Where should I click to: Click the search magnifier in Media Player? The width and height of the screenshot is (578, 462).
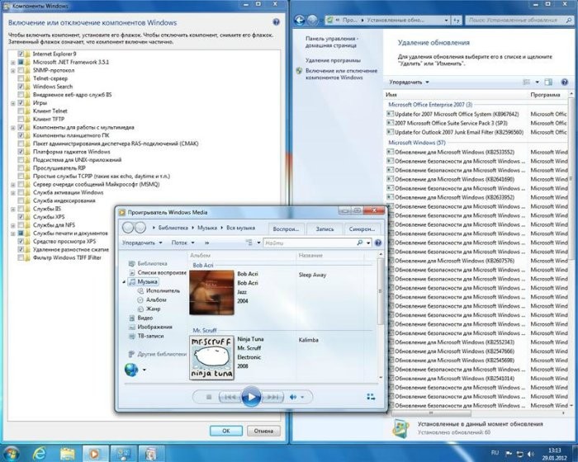pos(360,243)
